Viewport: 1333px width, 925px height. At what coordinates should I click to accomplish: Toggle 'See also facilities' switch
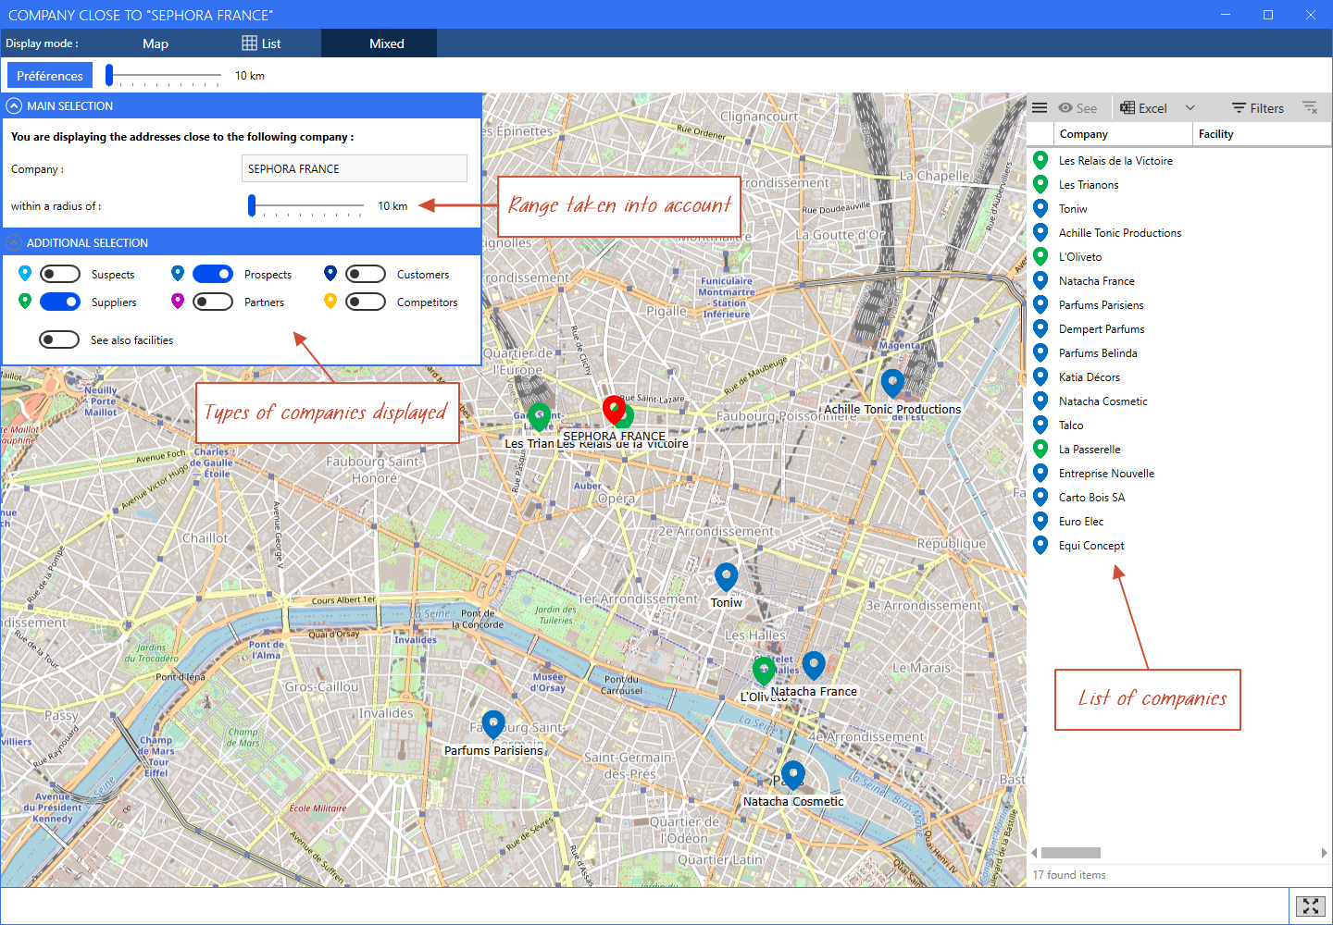point(59,339)
